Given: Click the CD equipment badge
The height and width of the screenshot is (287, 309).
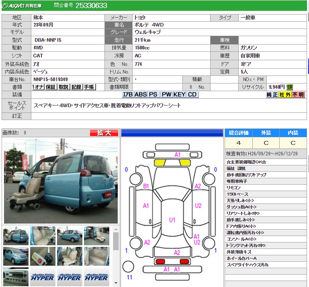Looking at the screenshot, I should (192, 95).
